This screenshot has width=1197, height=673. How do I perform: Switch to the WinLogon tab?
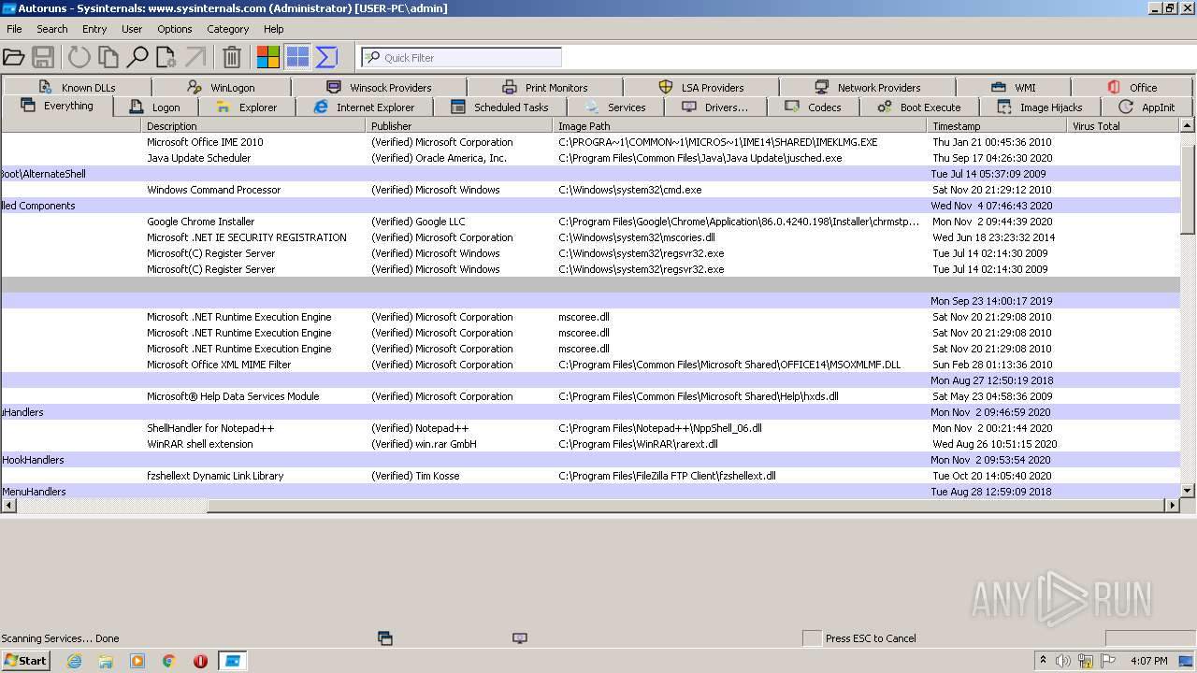[220, 87]
